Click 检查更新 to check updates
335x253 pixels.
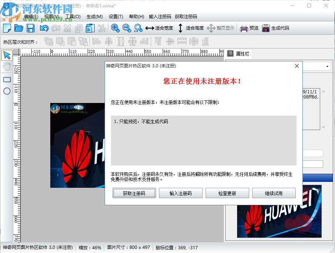click(227, 193)
